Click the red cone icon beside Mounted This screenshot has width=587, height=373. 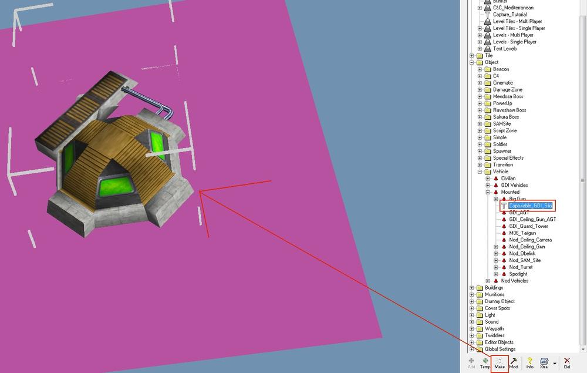click(x=496, y=192)
